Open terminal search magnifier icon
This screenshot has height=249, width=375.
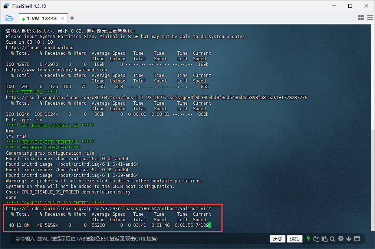click(x=332, y=239)
